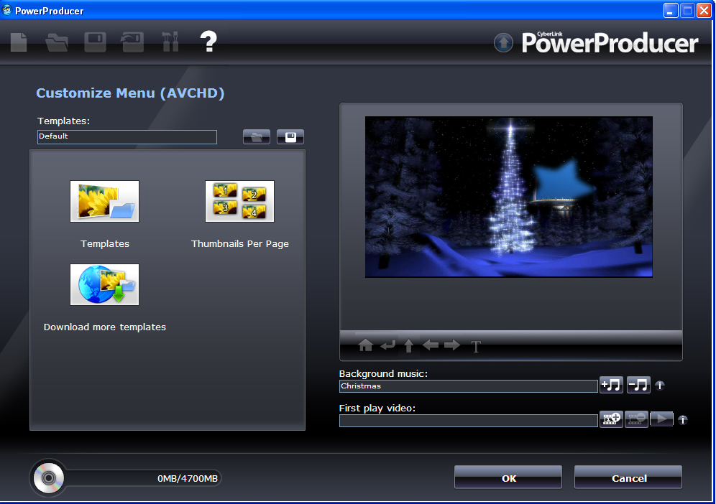Save the current menu template
Viewport: 716px width, 504px height.
(290, 136)
